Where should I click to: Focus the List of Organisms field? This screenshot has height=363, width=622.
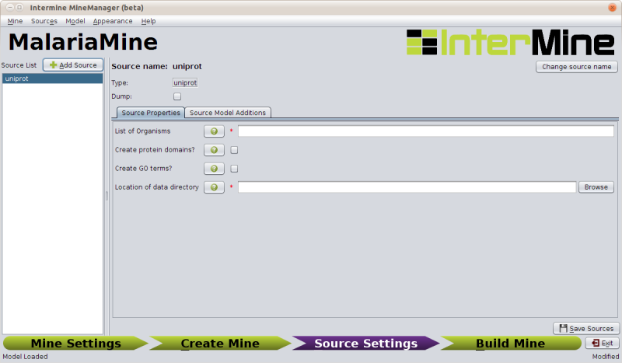coord(425,131)
